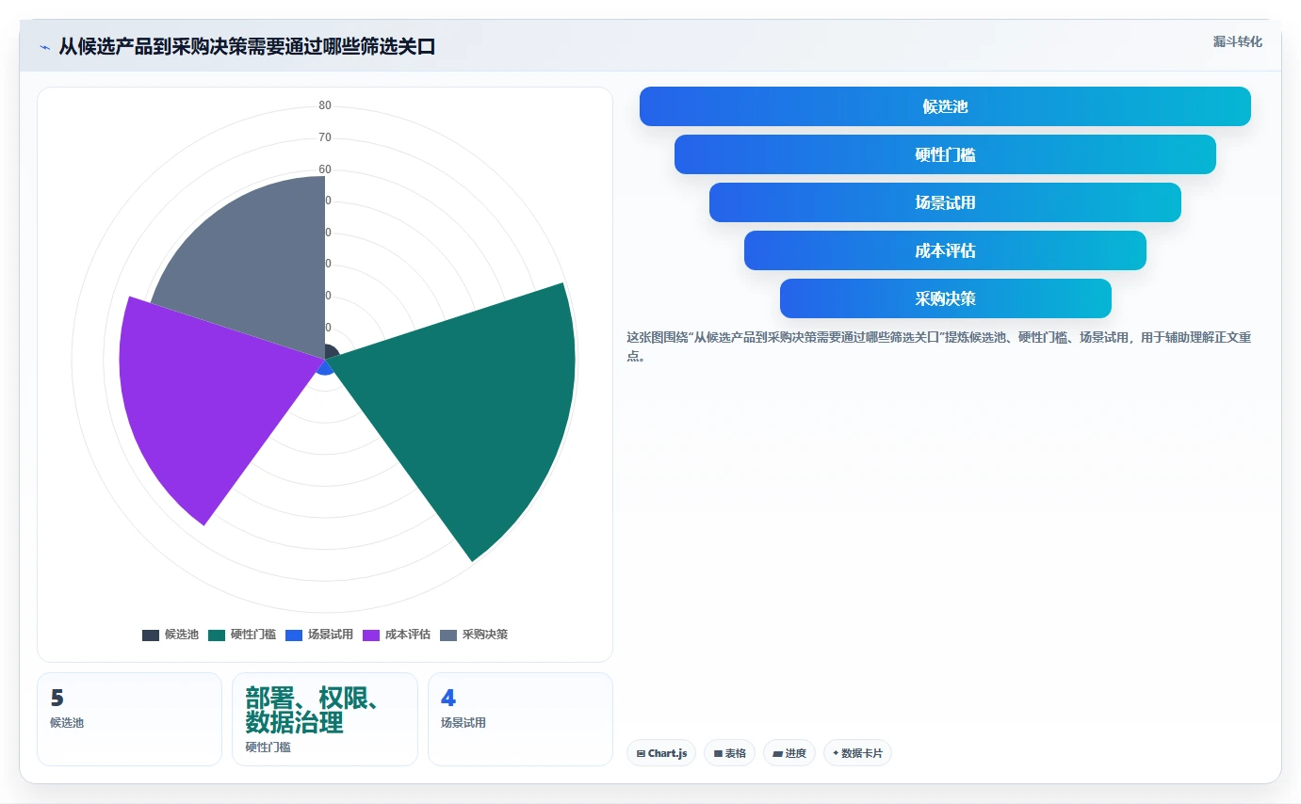Toggle the 采购决策 legend color swatch
The image size is (1301, 804).
(x=448, y=635)
